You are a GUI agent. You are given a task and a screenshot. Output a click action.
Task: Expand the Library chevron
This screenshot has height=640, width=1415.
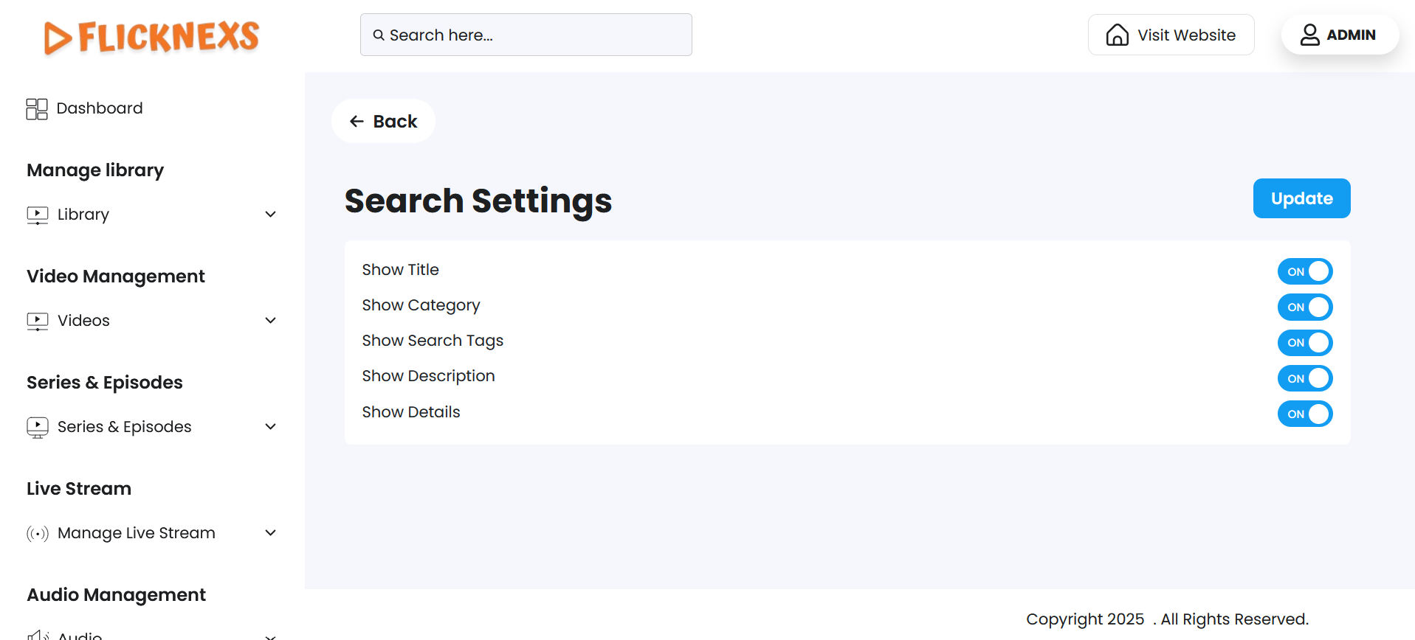click(271, 215)
